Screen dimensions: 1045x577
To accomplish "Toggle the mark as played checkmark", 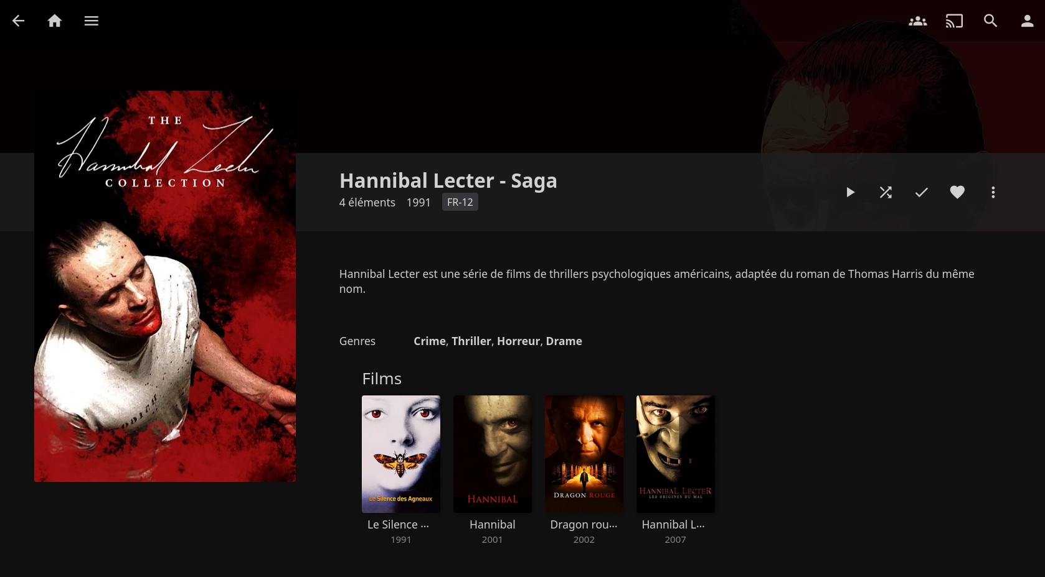I will coord(922,192).
